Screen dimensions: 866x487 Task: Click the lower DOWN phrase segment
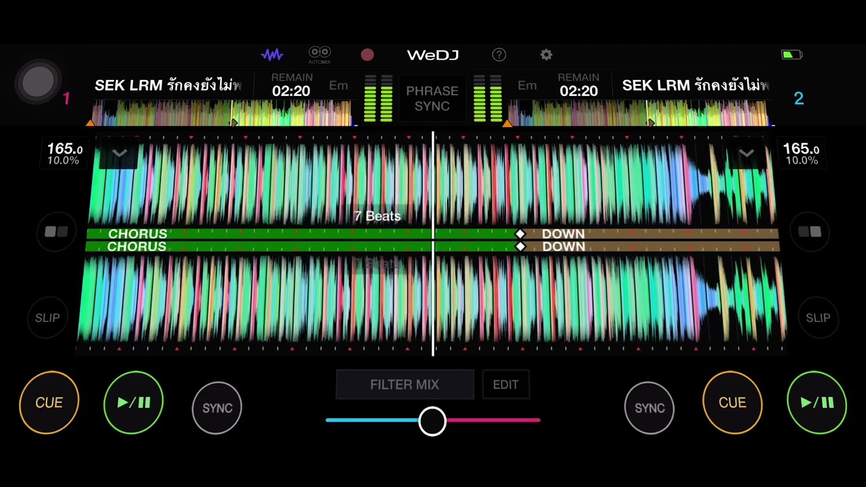650,247
